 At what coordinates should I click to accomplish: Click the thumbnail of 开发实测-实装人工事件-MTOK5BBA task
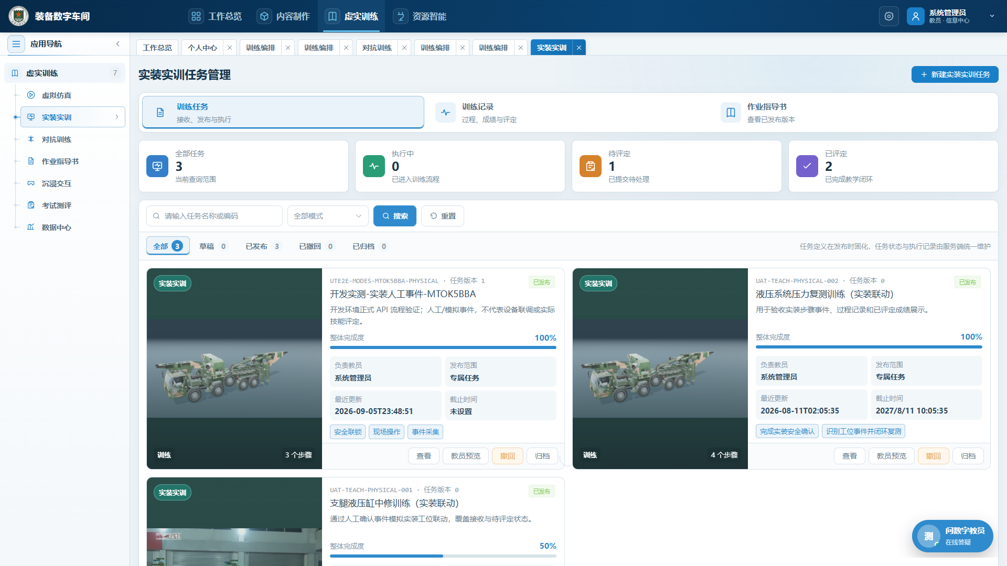click(234, 368)
